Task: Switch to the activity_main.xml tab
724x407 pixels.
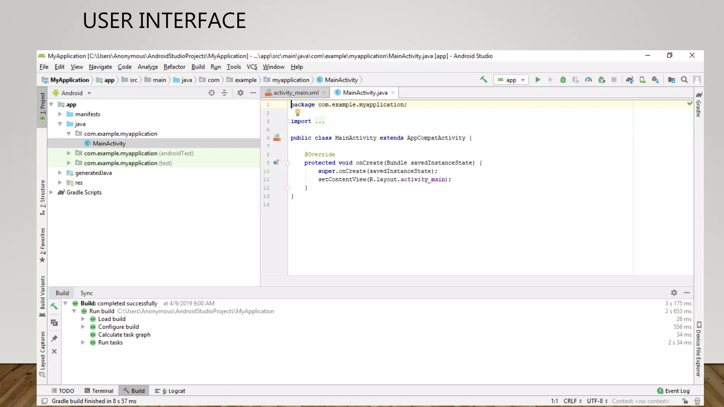Action: 296,93
